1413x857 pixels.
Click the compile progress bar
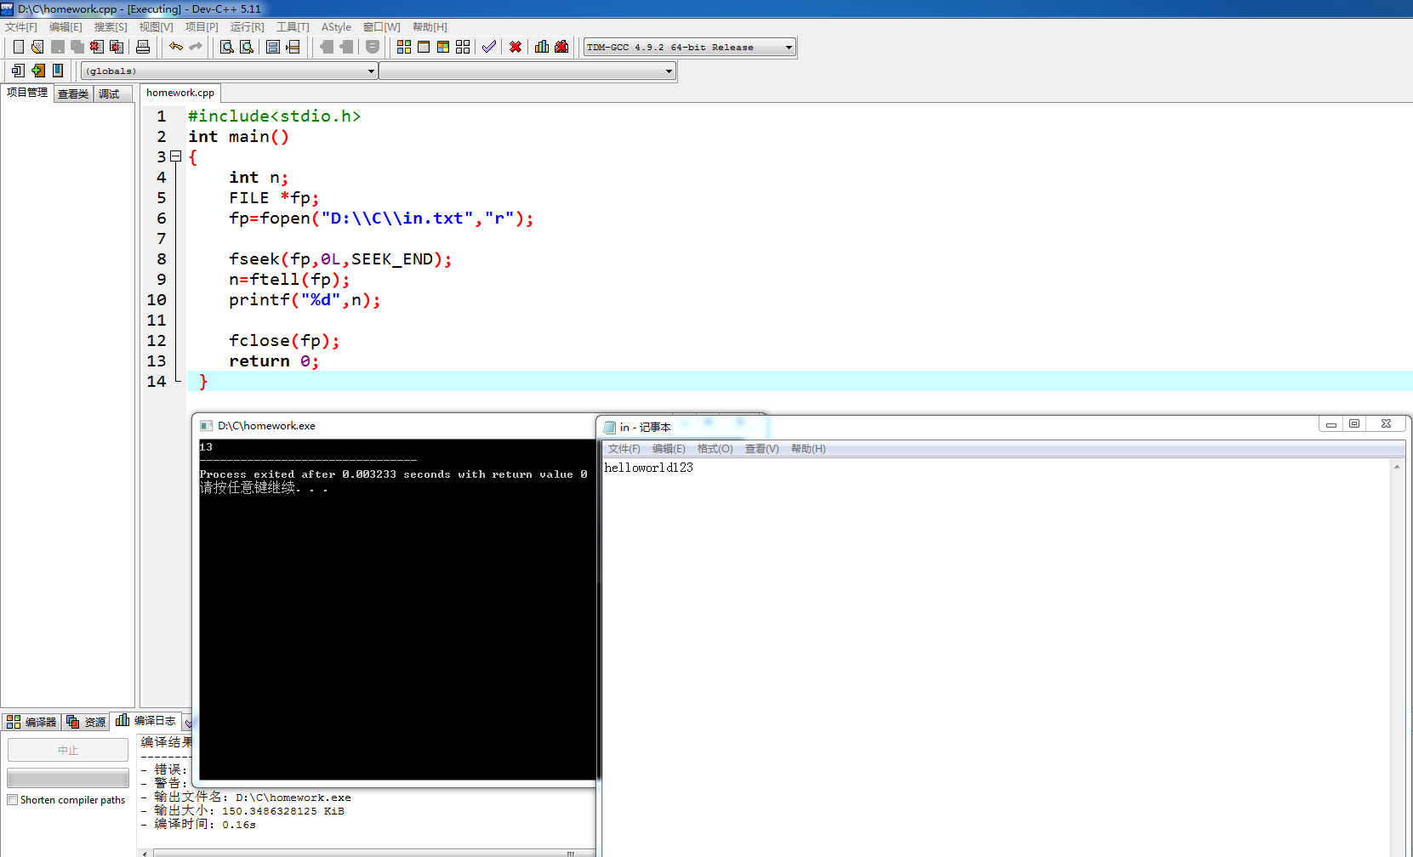coord(68,778)
